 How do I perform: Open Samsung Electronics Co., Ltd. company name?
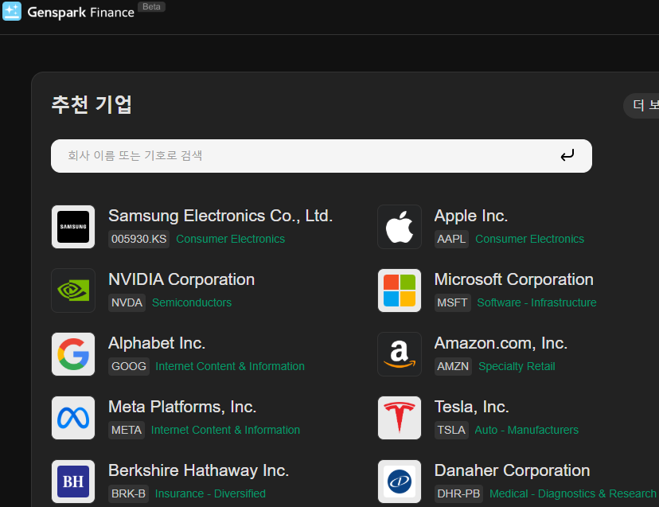(220, 216)
